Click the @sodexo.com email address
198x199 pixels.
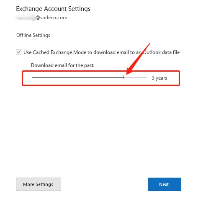[x=51, y=18]
